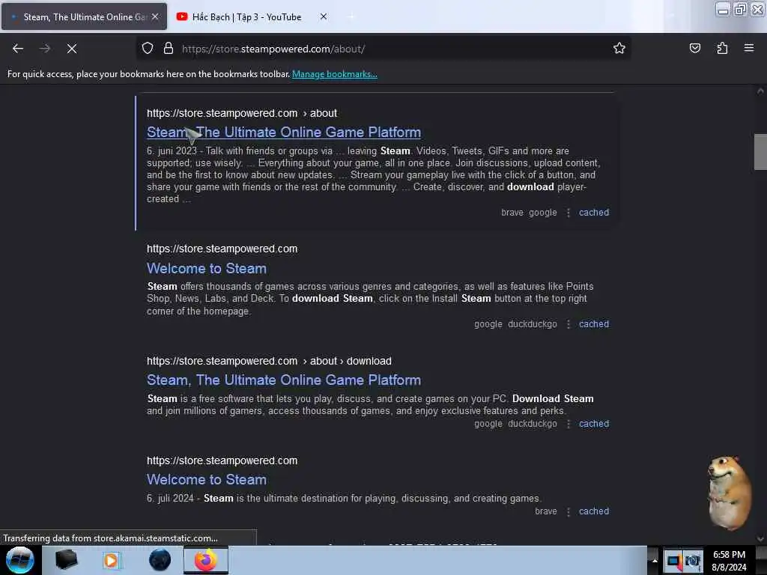Open the first Welcome to Steam result

[207, 269]
